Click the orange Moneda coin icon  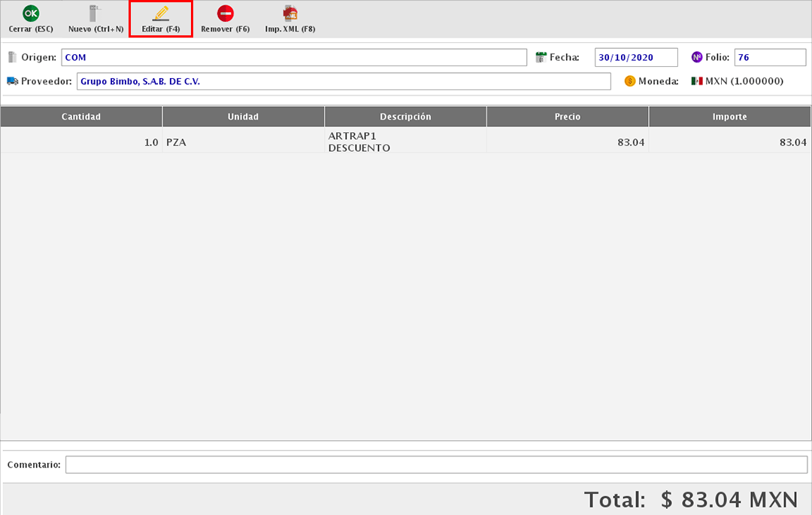click(x=629, y=81)
